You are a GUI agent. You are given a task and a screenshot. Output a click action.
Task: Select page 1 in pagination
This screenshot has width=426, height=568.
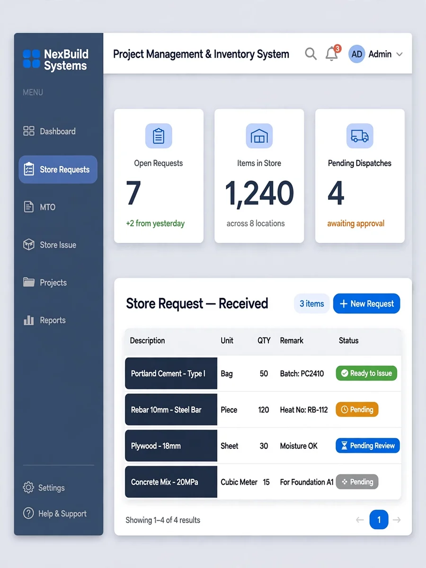click(379, 520)
